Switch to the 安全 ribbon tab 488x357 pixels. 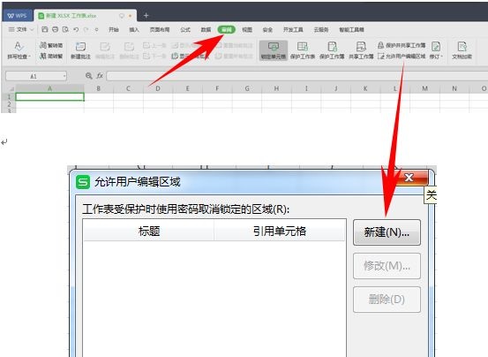click(267, 29)
